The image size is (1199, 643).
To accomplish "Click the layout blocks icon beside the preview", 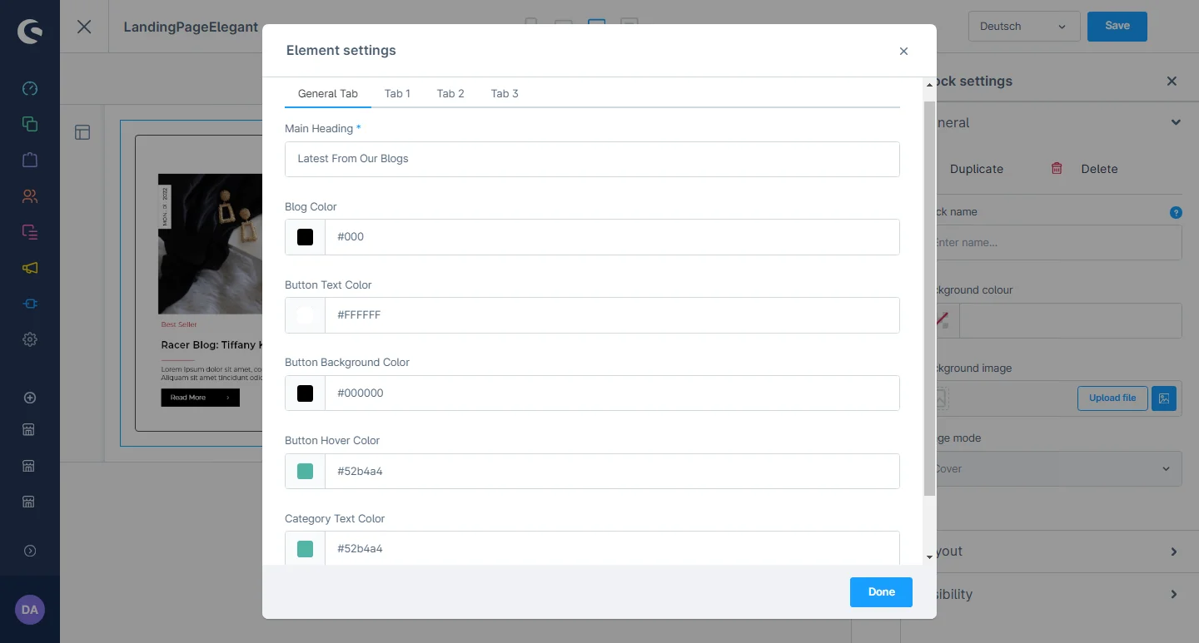I will [82, 132].
